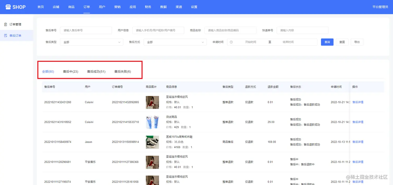Click the 申请时间 column header
This screenshot has width=393, height=185.
coord(336,87)
